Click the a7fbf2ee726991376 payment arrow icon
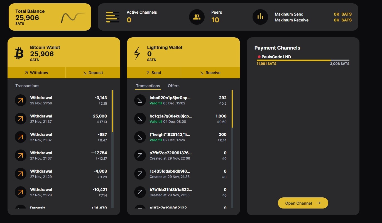The image size is (382, 223). (140, 155)
